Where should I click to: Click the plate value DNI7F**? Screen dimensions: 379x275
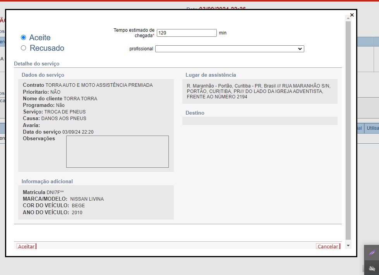55,192
